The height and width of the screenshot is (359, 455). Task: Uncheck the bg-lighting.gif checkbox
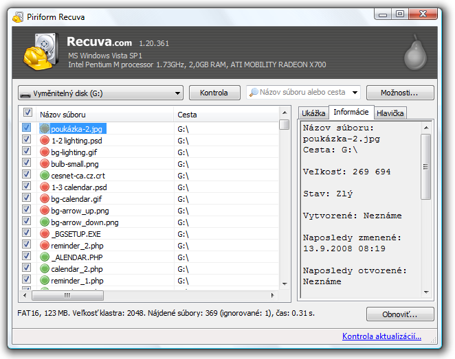pyautogui.click(x=26, y=150)
